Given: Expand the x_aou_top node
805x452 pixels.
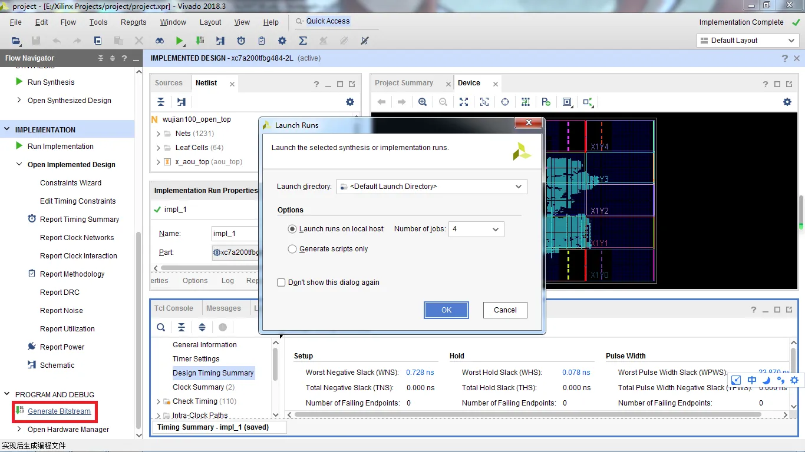Looking at the screenshot, I should (159, 162).
